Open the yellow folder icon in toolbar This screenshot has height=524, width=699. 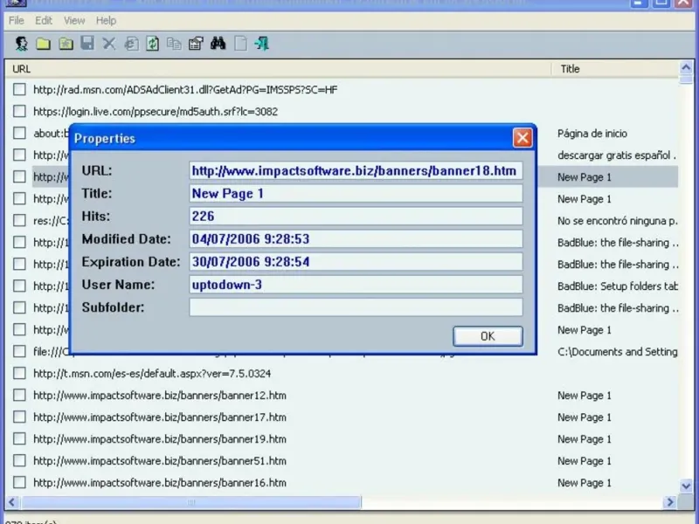(x=43, y=44)
